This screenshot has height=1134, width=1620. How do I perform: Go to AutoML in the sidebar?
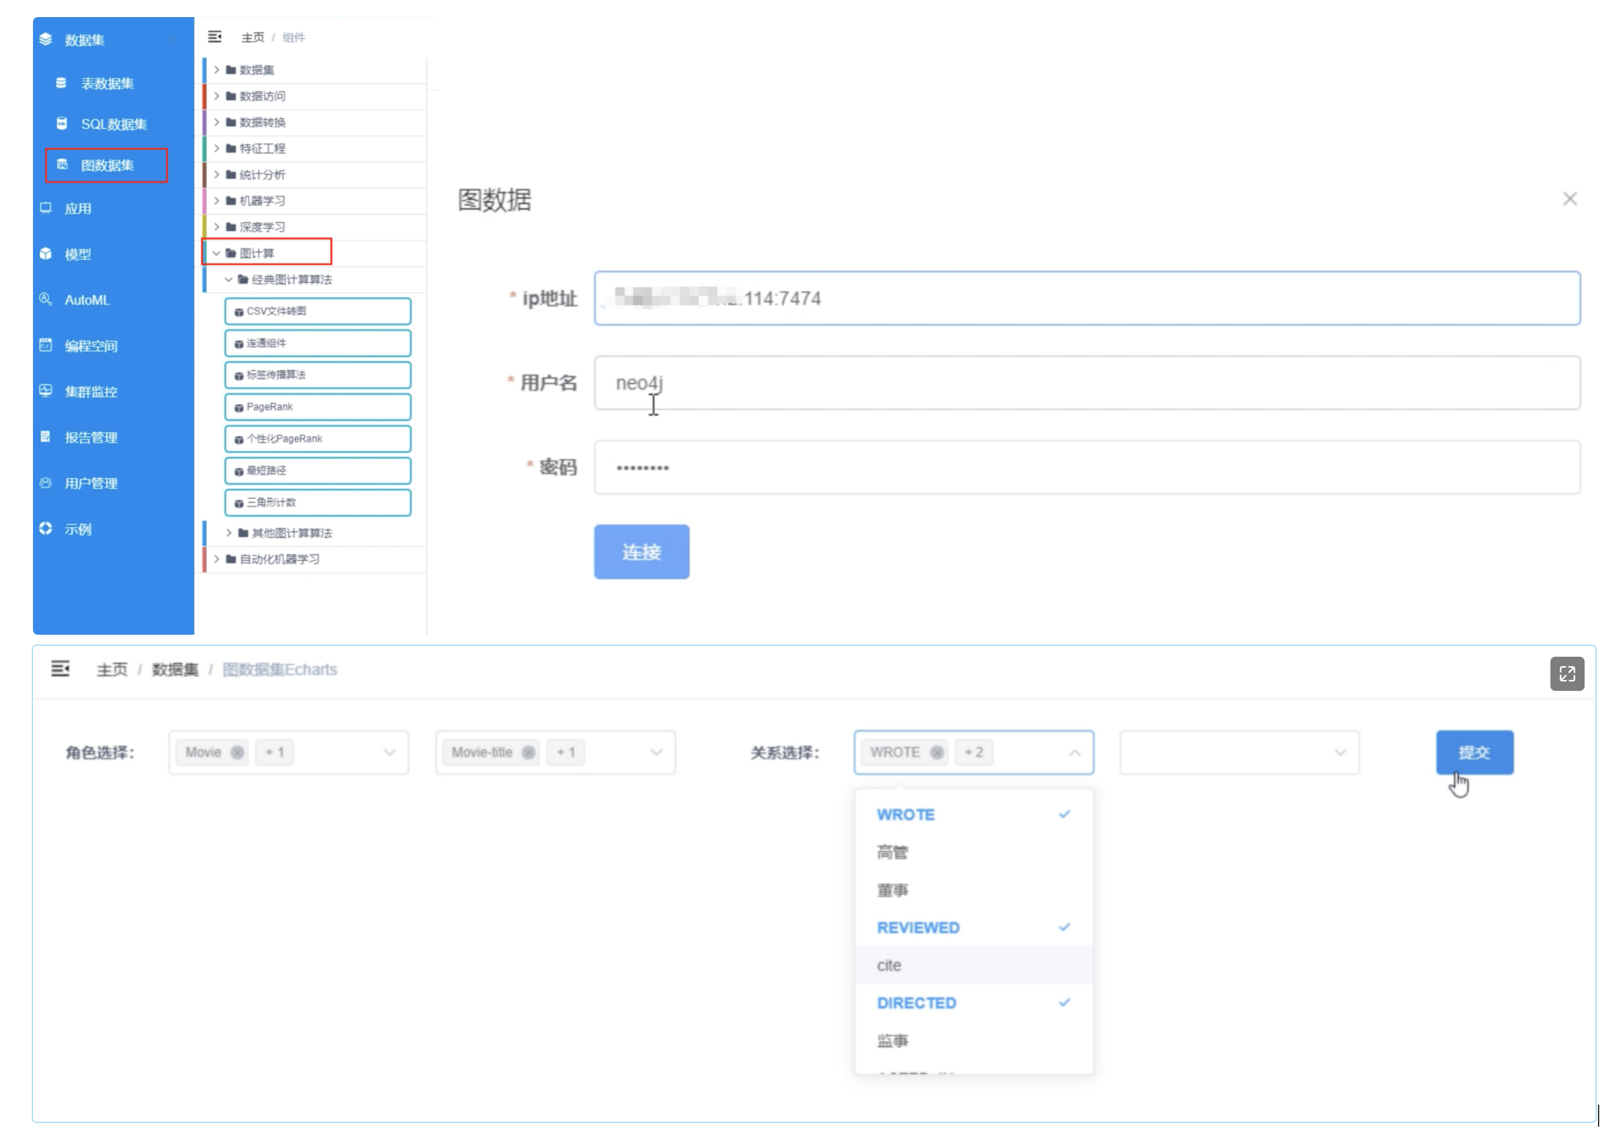[87, 300]
